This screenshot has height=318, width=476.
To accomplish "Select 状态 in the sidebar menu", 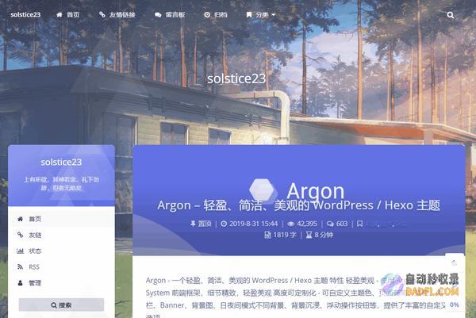I will click(x=35, y=251).
